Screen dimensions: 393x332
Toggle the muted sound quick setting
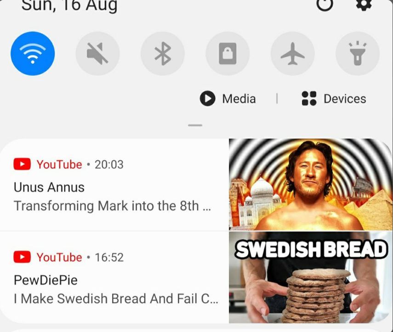coord(97,53)
